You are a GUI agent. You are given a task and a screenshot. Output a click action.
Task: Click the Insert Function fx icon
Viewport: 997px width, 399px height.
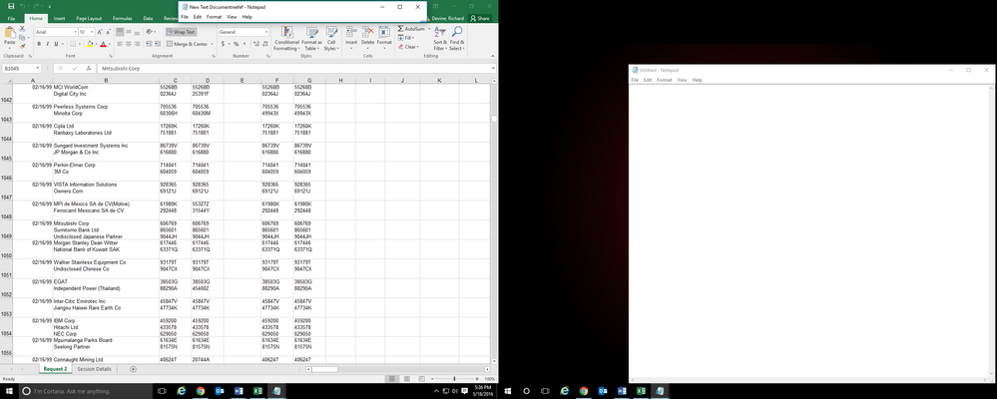click(x=89, y=68)
